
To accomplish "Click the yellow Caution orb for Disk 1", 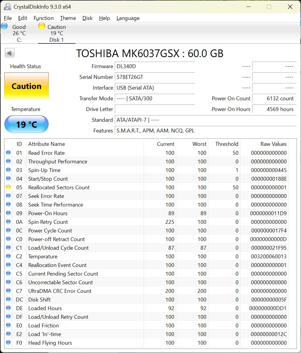I will pos(42,26).
